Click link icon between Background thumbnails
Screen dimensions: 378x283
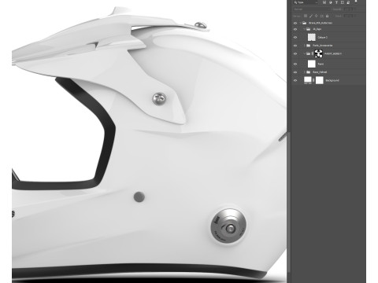pyautogui.click(x=313, y=80)
